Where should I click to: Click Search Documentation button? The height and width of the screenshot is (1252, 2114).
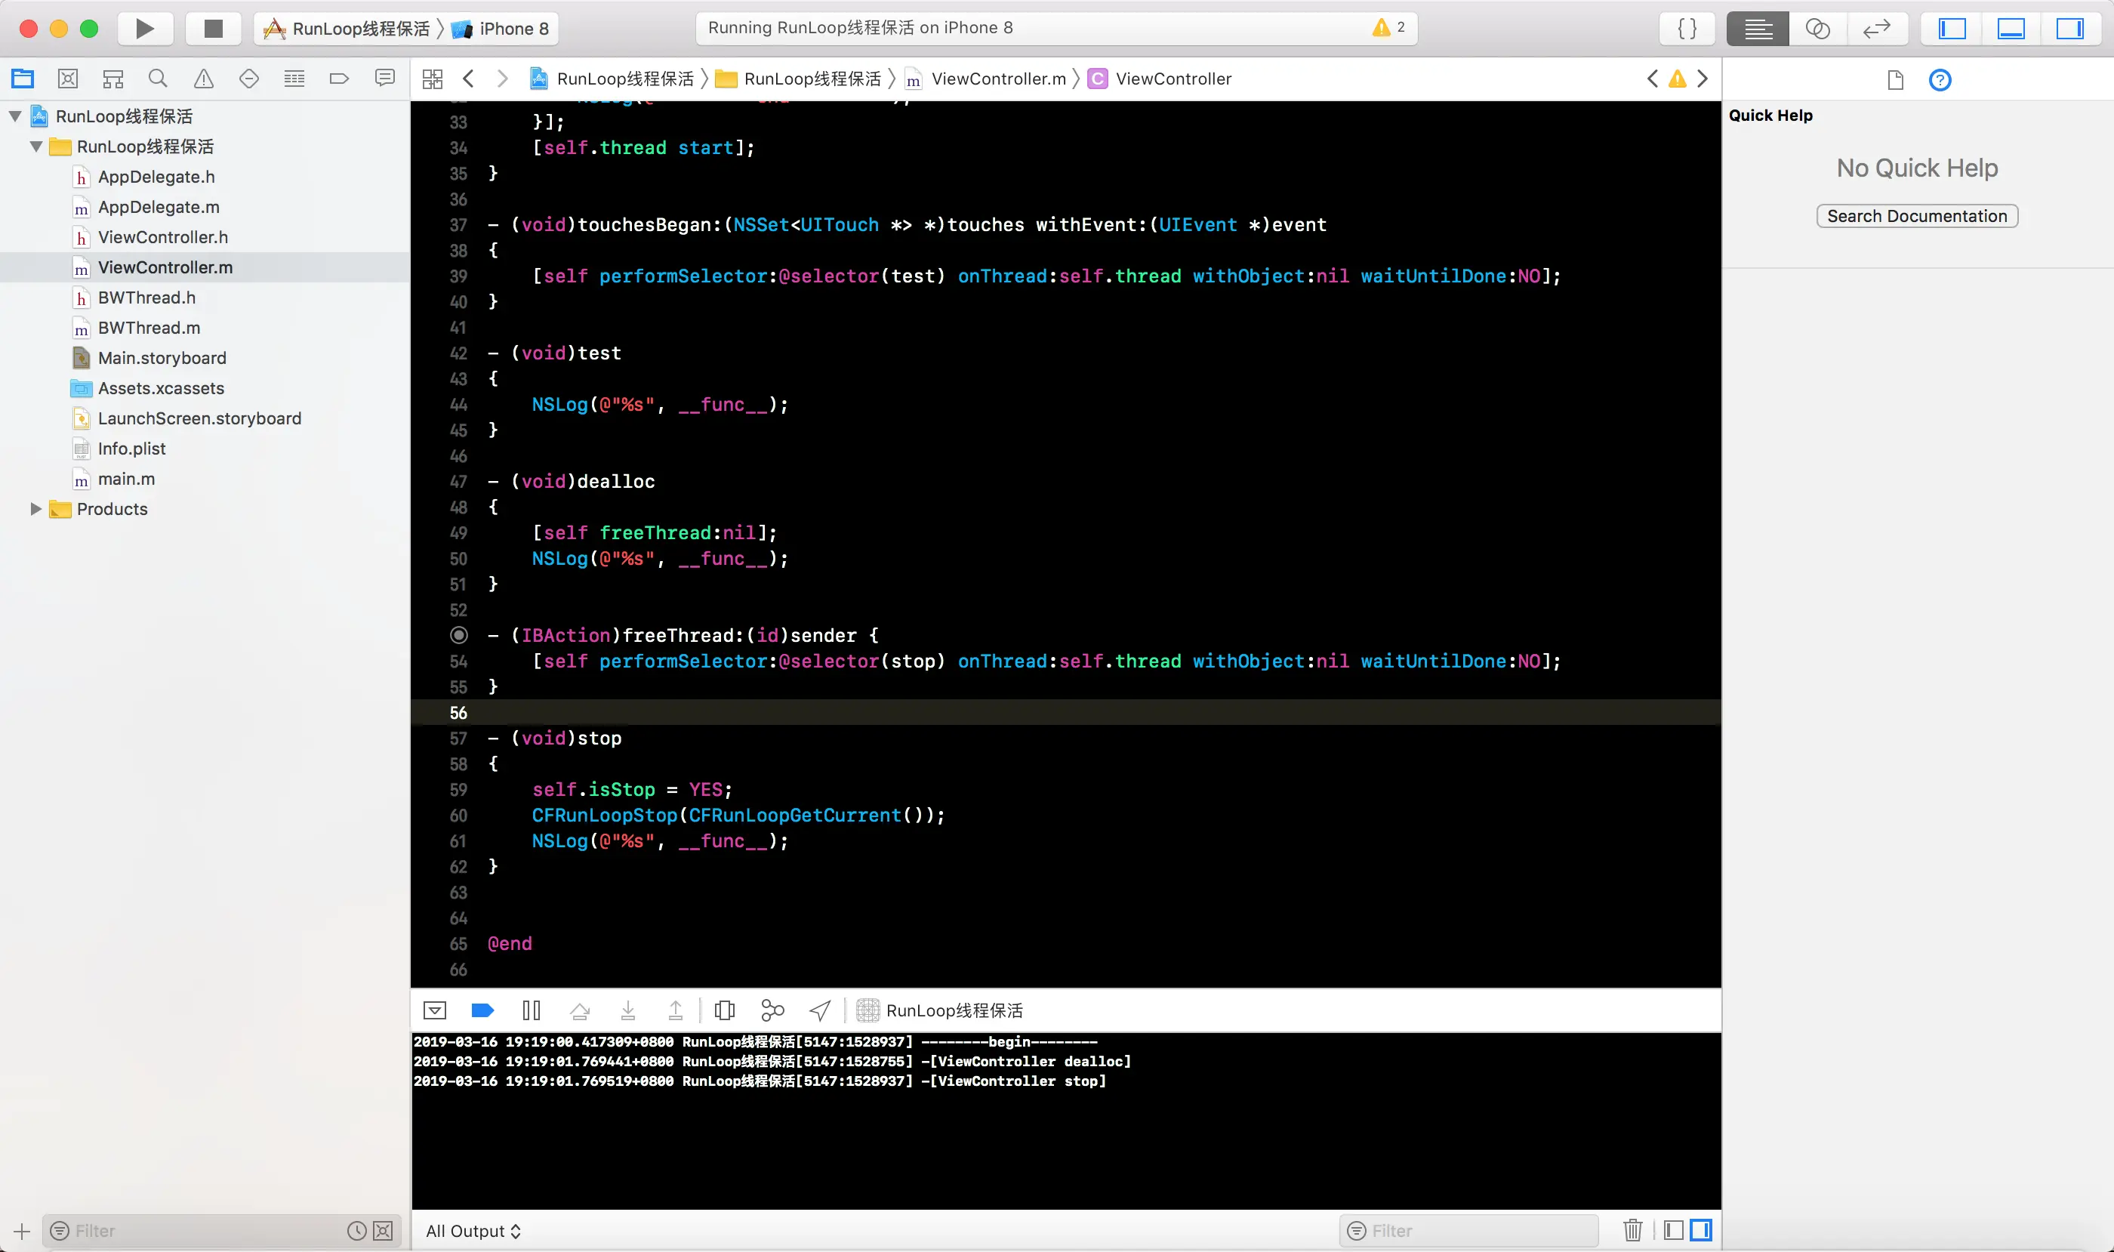pyautogui.click(x=1917, y=216)
